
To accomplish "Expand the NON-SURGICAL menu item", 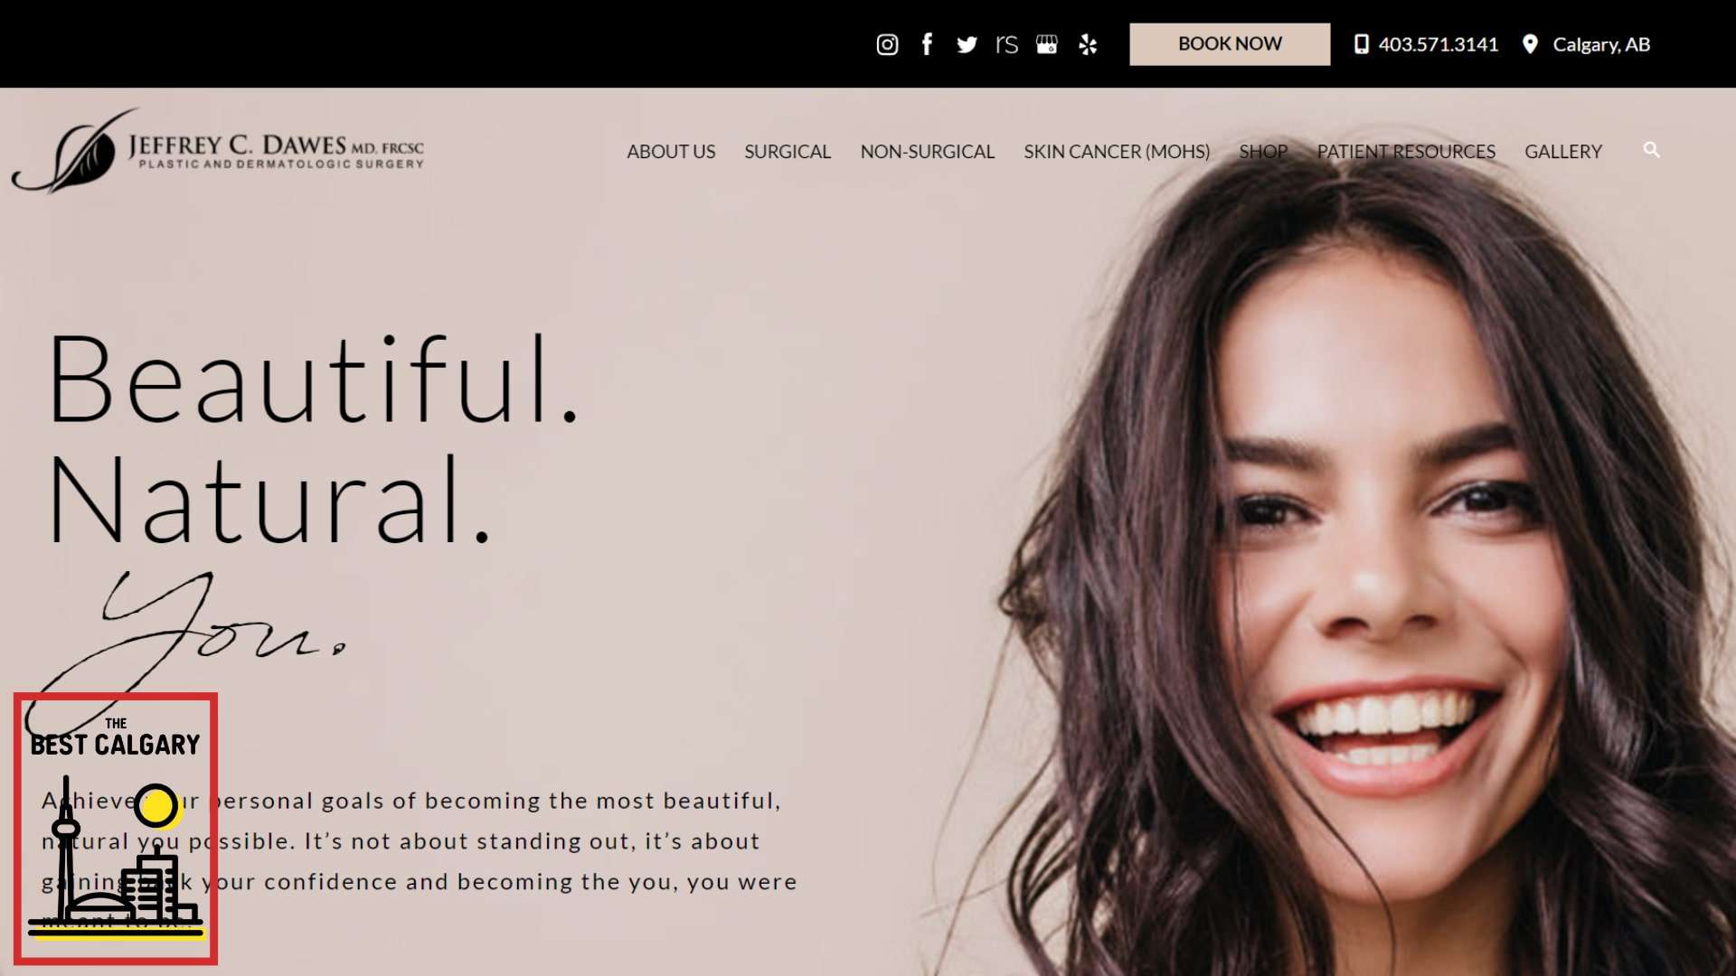I will click(x=928, y=152).
